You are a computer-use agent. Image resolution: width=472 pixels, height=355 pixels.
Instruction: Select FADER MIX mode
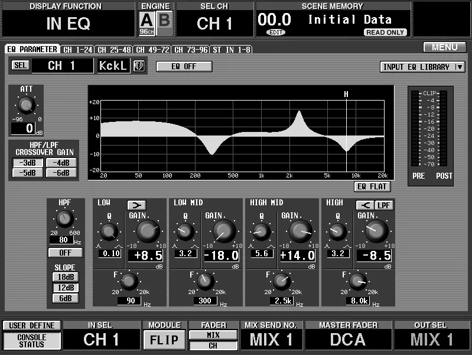(213, 335)
